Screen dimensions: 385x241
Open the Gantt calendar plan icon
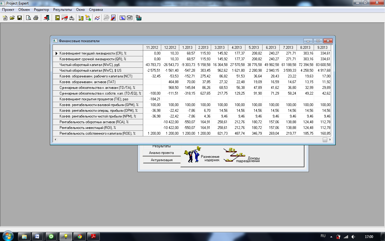[x=122, y=18]
